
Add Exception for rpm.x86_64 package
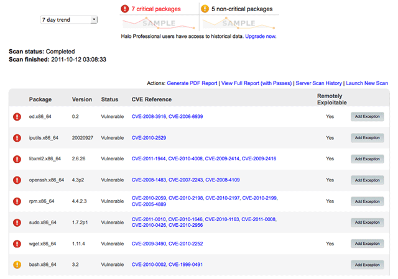(368, 201)
